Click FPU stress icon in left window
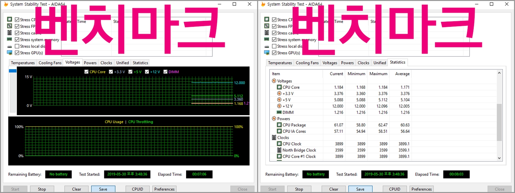515x193 pixels. 10,26
